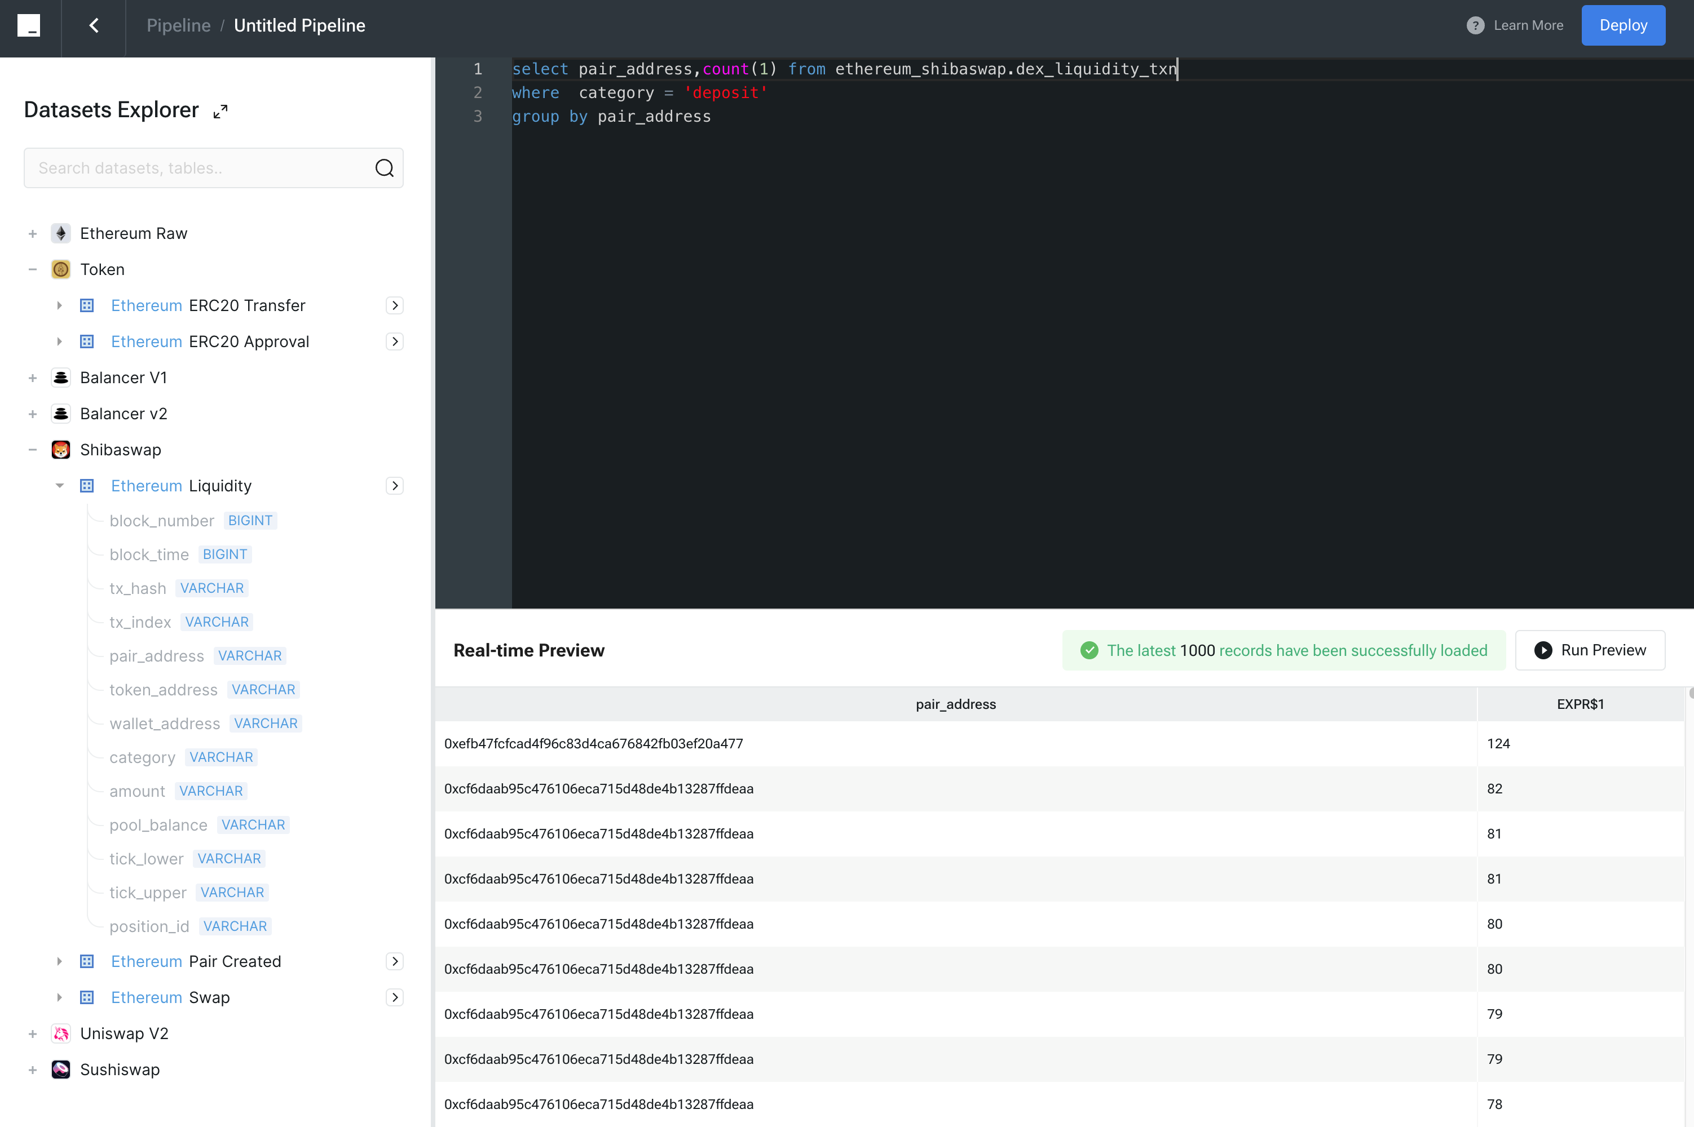
Task: Expand the Ethereum Pair Created table
Action: 60,961
